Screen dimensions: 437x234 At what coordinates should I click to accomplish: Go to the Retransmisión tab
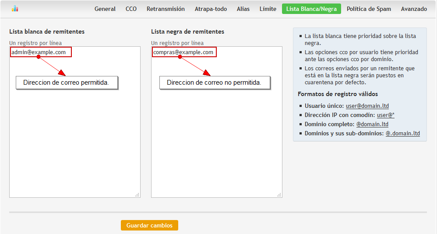pyautogui.click(x=166, y=9)
